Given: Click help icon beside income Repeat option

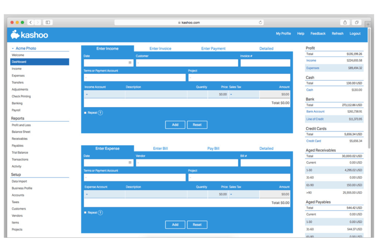Looking at the screenshot, I should click(101, 113).
